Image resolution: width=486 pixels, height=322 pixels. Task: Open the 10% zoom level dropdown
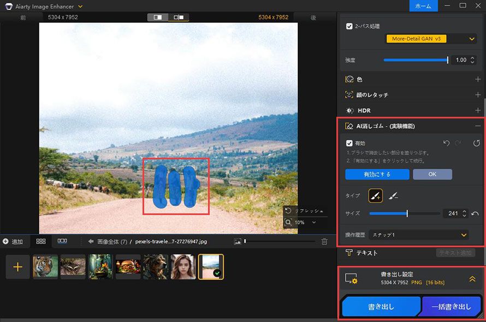305,223
